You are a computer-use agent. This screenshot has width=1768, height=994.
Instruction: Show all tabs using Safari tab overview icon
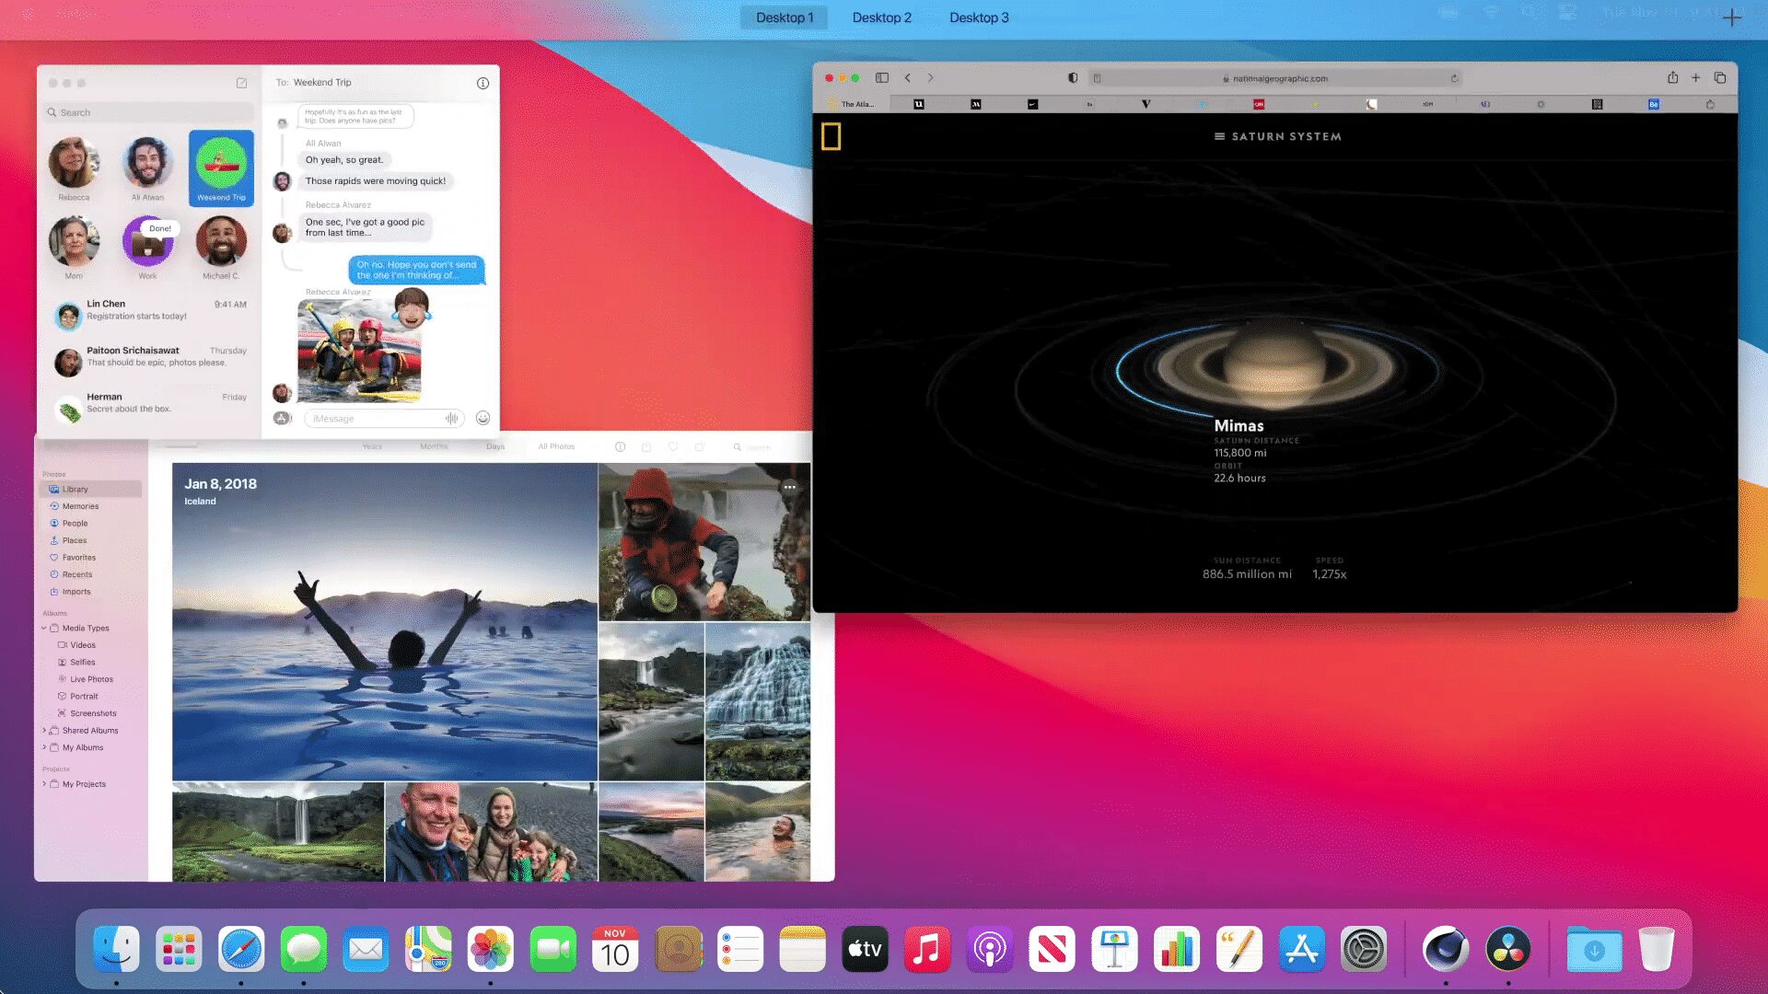pos(1720,78)
